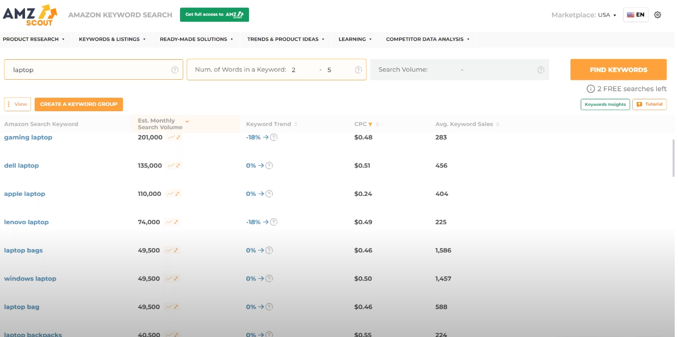Click maximum words value 5
Screen dimensions: 678x337
pos(329,70)
